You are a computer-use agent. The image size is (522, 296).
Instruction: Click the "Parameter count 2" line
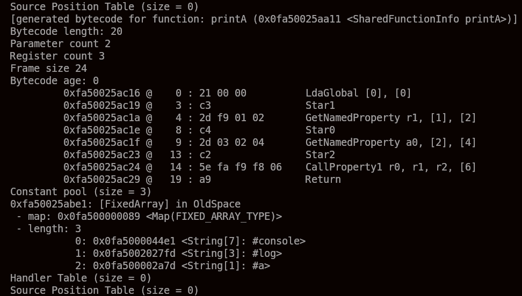[x=60, y=44]
